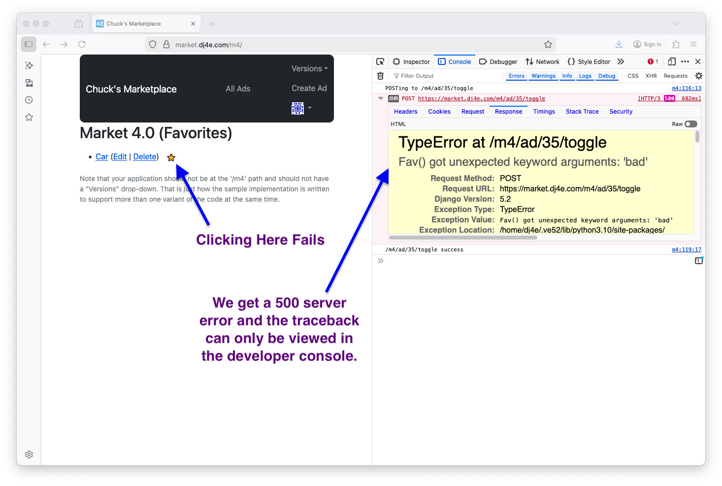The height and width of the screenshot is (486, 722).
Task: Click the responsive design mode icon
Action: coord(672,61)
